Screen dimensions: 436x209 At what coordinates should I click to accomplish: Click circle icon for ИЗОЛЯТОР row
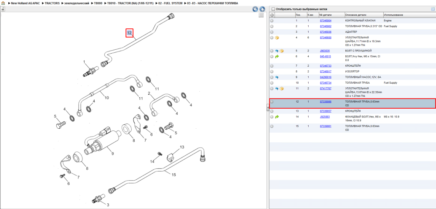(272, 72)
